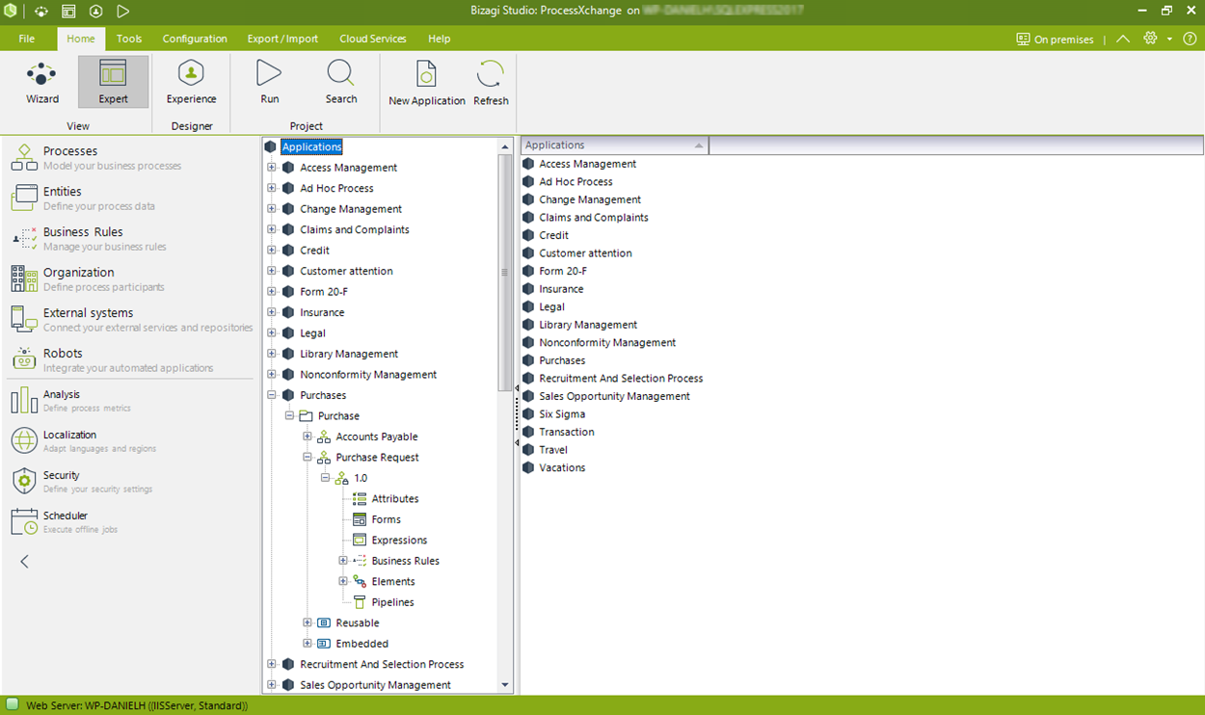Click the gear settings icon in title area
Image resolution: width=1205 pixels, height=715 pixels.
[x=1150, y=39]
